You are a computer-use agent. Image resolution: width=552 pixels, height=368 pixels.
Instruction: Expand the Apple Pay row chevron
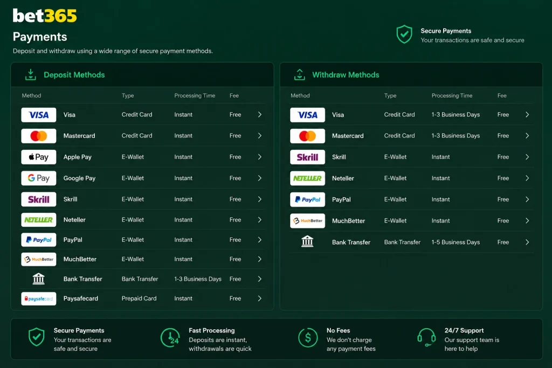click(x=260, y=157)
